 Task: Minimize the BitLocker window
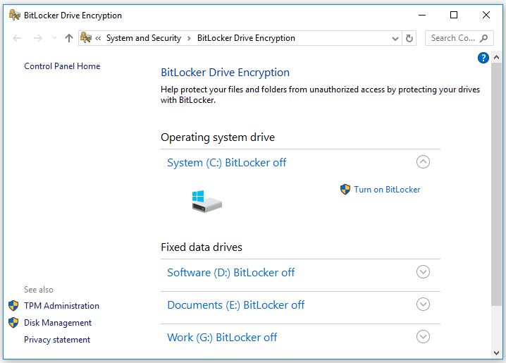tap(422, 15)
